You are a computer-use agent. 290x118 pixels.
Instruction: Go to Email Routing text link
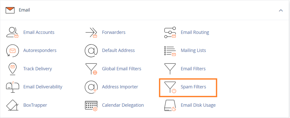[x=195, y=32]
